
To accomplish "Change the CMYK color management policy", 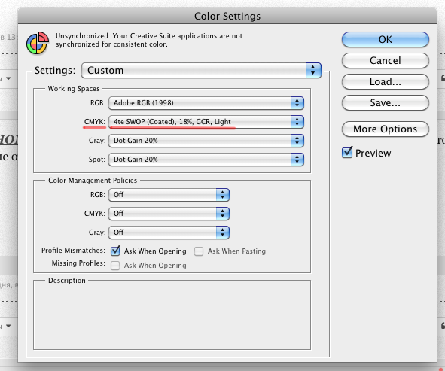I will (x=169, y=214).
